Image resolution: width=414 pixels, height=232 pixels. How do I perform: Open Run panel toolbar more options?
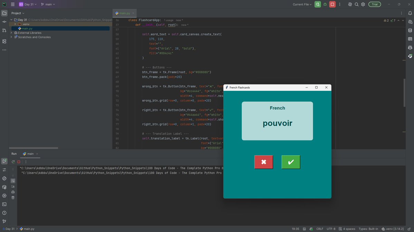26,162
